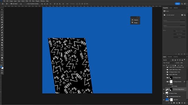Screen dimensions: 188x105
Task: Toggle lock all on the layer
Action: 175,65
